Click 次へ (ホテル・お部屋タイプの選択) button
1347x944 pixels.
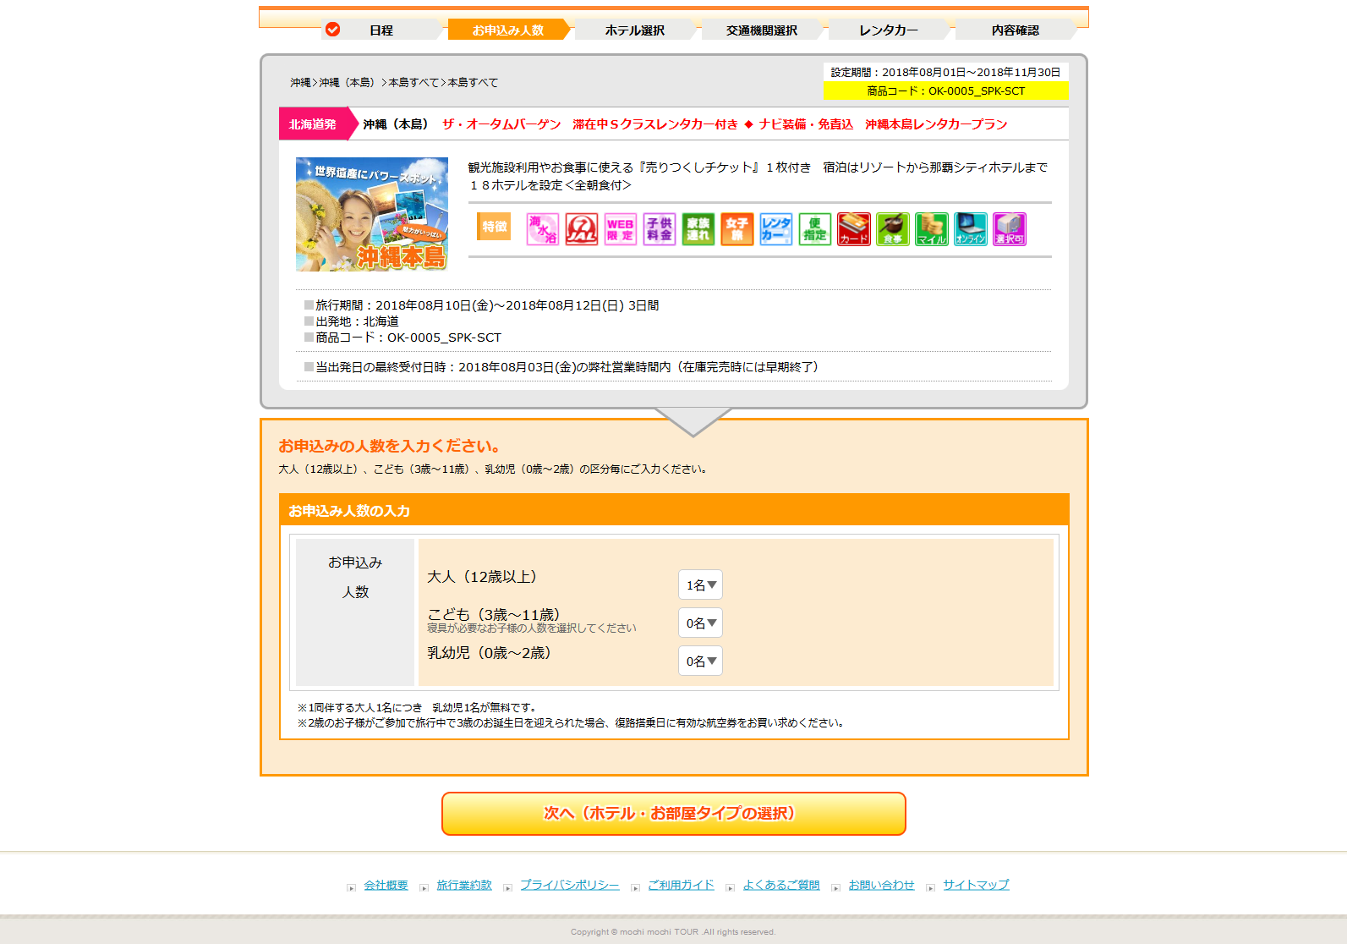tap(674, 814)
